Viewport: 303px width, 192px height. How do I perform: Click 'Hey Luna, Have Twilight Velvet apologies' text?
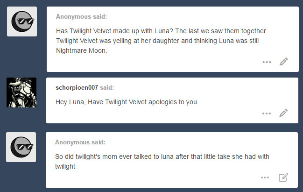click(x=126, y=102)
